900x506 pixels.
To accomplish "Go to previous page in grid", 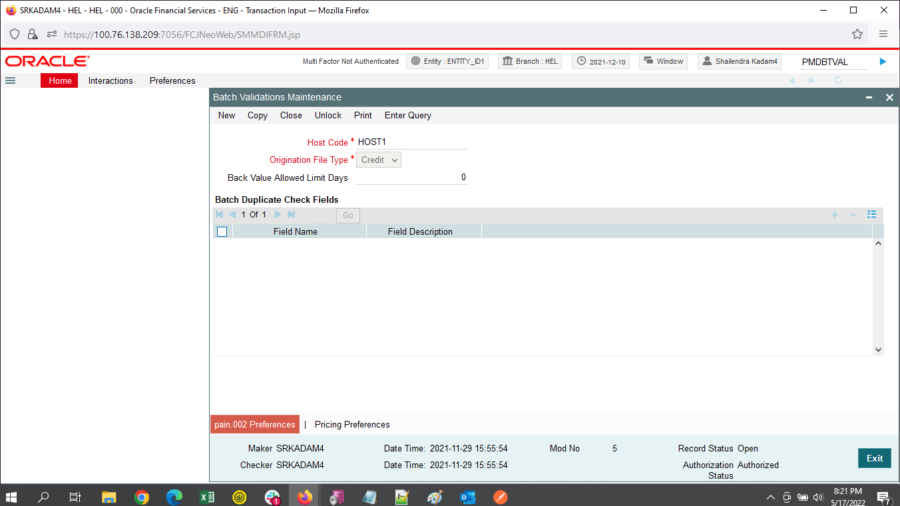I will pos(232,215).
